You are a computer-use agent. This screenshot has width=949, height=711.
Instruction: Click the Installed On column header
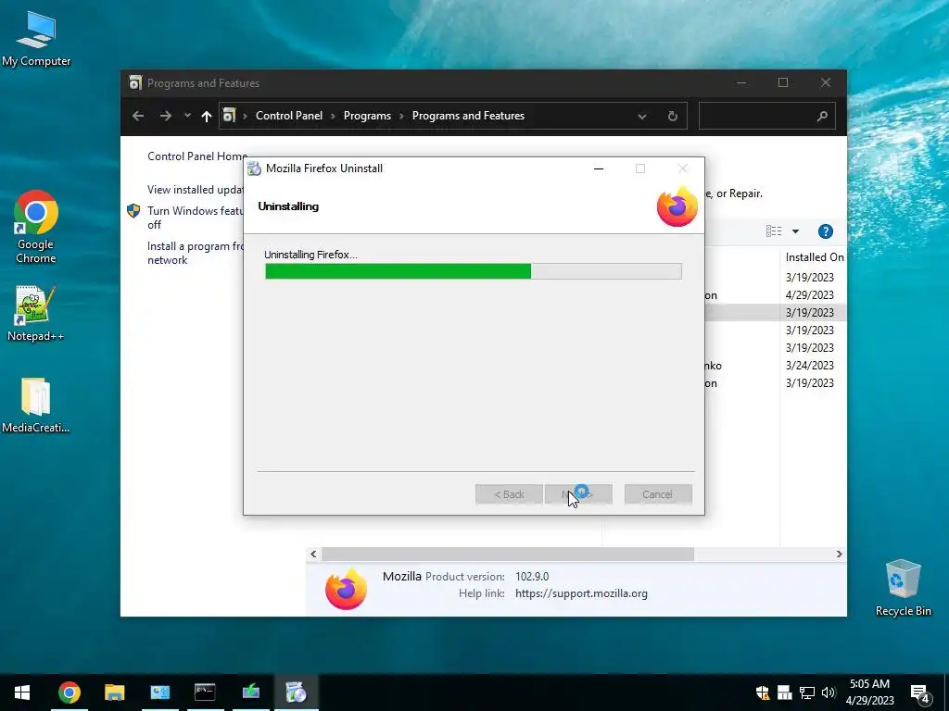[x=814, y=257]
